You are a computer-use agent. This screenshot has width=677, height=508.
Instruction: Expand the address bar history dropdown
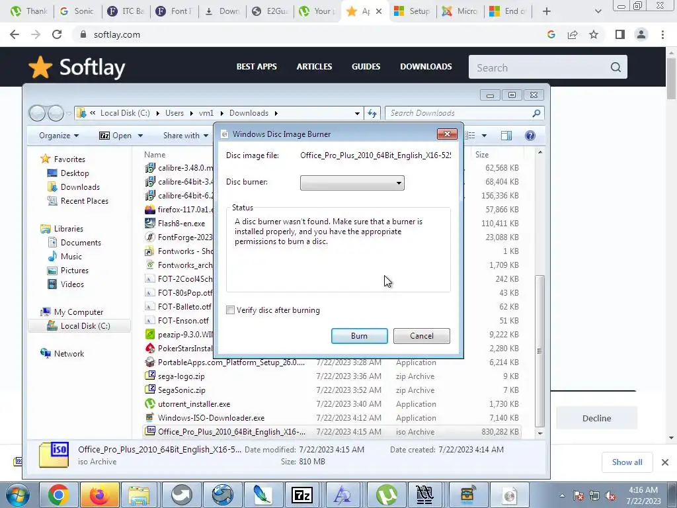tap(357, 113)
